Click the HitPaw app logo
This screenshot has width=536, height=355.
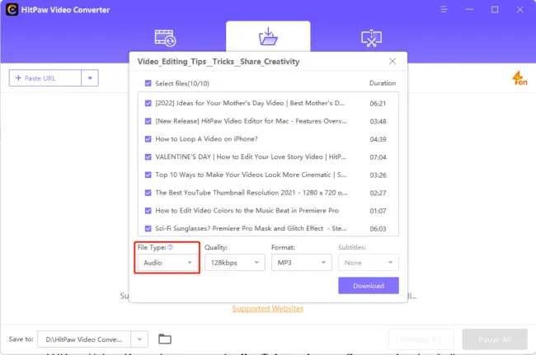[12, 10]
